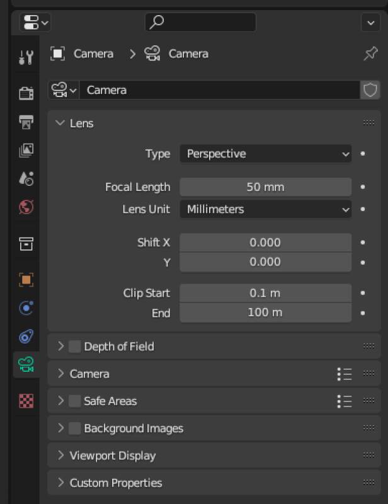Open the Texture properties tab
The width and height of the screenshot is (388, 504).
pos(25,401)
